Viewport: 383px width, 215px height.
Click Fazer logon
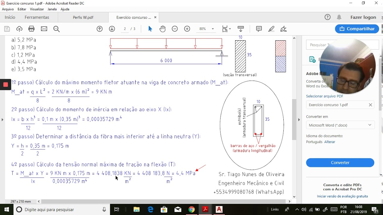[363, 17]
